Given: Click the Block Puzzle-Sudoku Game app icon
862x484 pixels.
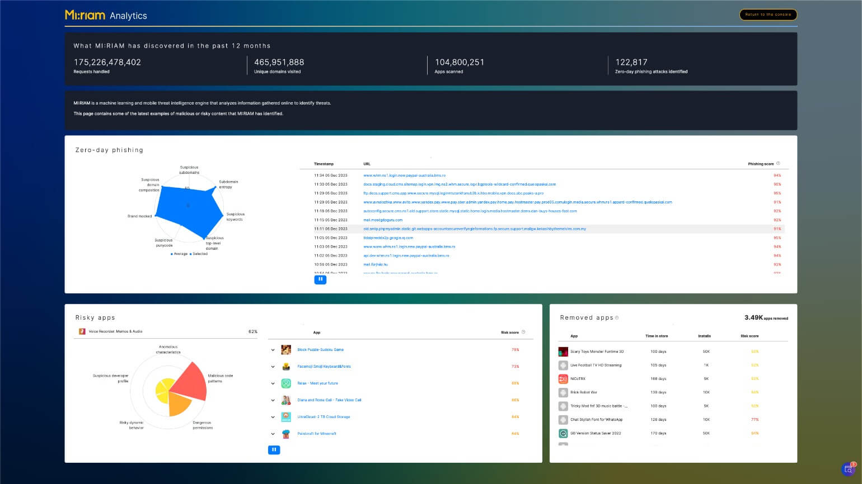Looking at the screenshot, I should [x=286, y=350].
